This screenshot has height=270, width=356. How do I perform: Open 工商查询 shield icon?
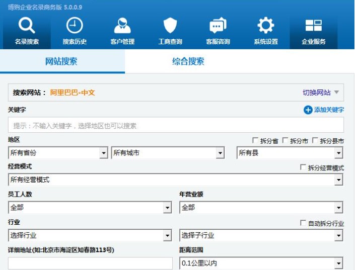pyautogui.click(x=170, y=25)
